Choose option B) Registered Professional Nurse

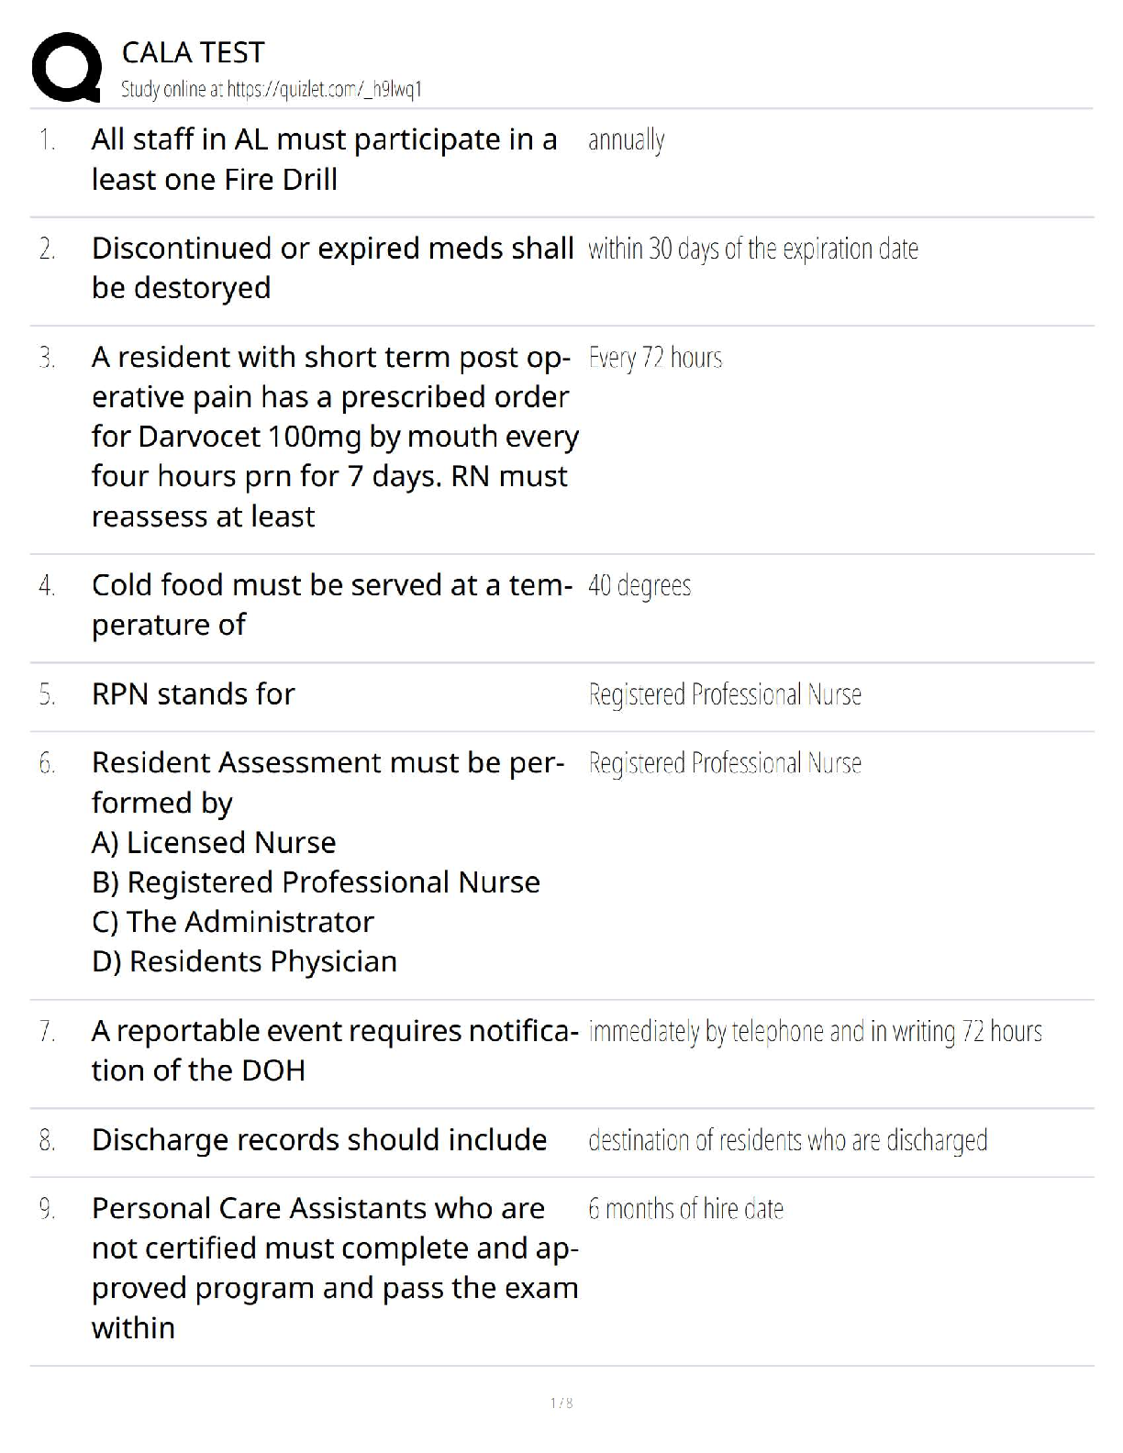[x=316, y=882]
